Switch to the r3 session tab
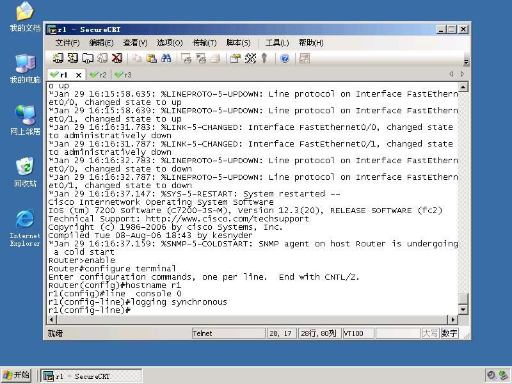This screenshot has height=384, width=512. pyautogui.click(x=124, y=75)
